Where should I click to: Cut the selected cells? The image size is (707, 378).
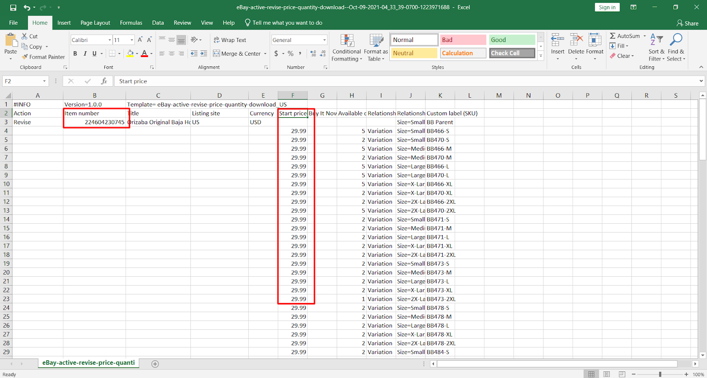pos(30,36)
